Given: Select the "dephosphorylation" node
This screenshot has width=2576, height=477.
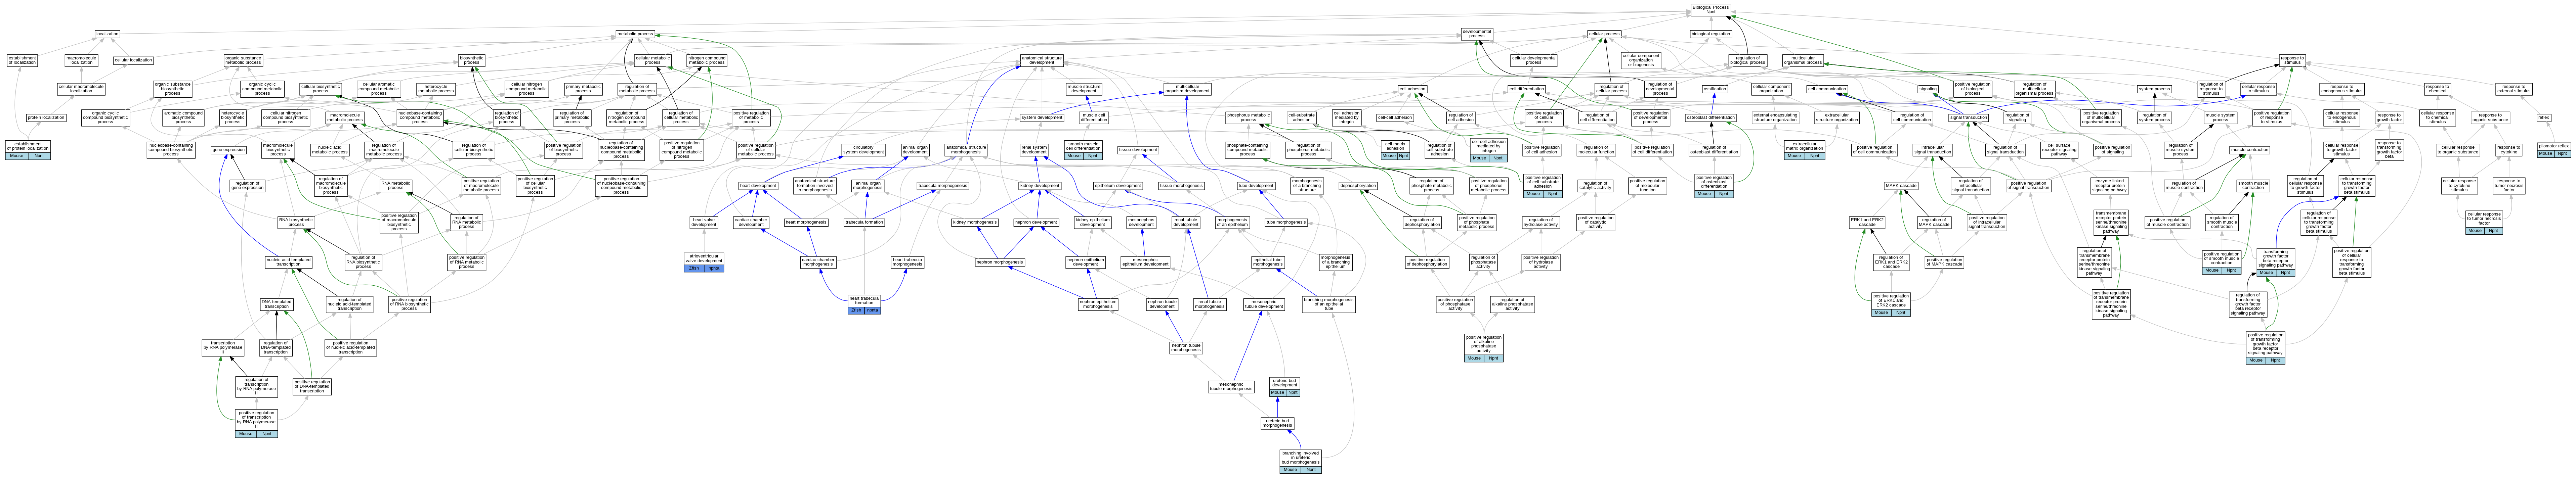Looking at the screenshot, I should click(x=1358, y=186).
